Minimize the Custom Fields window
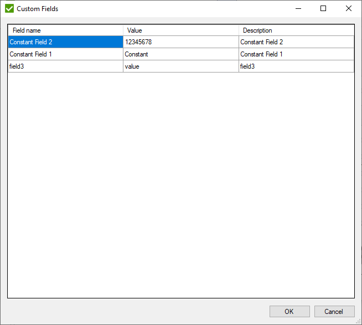The height and width of the screenshot is (325, 362). coord(298,8)
